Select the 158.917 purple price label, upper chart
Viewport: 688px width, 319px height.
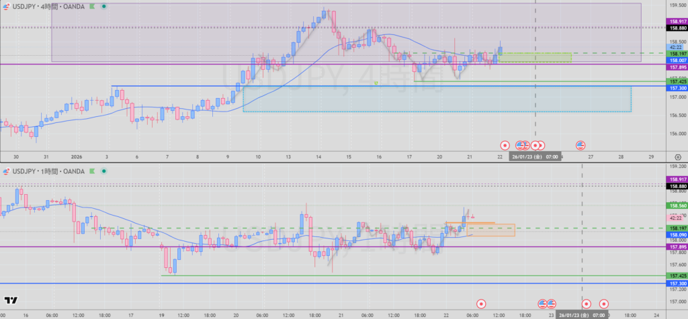675,21
